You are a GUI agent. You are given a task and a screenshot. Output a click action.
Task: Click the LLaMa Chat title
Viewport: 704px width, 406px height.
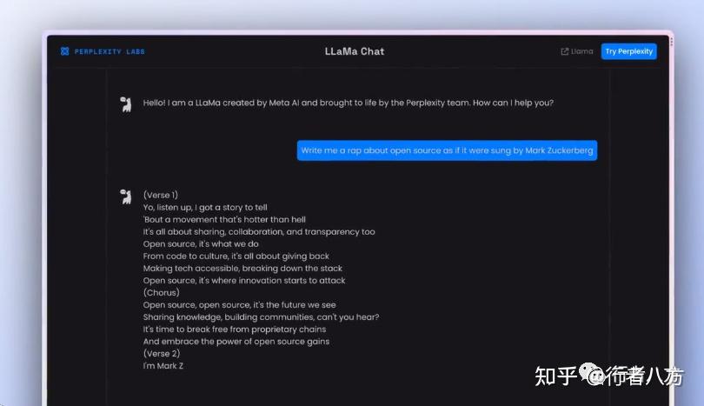(355, 51)
